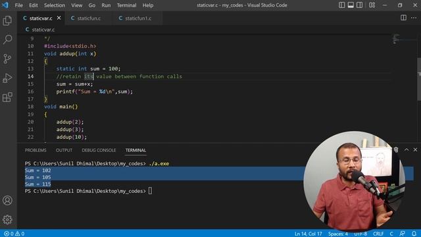Close the terminal panel
This screenshot has height=237, width=421.
[415, 149]
